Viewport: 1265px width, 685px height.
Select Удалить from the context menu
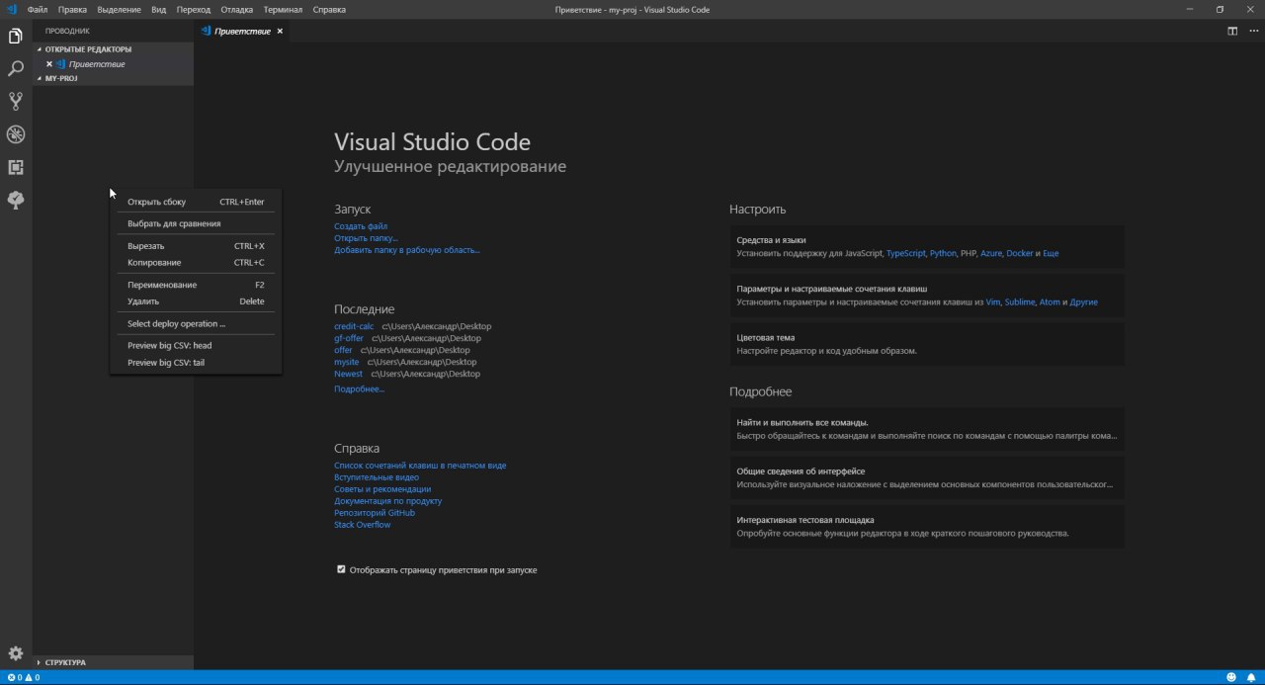pyautogui.click(x=196, y=301)
